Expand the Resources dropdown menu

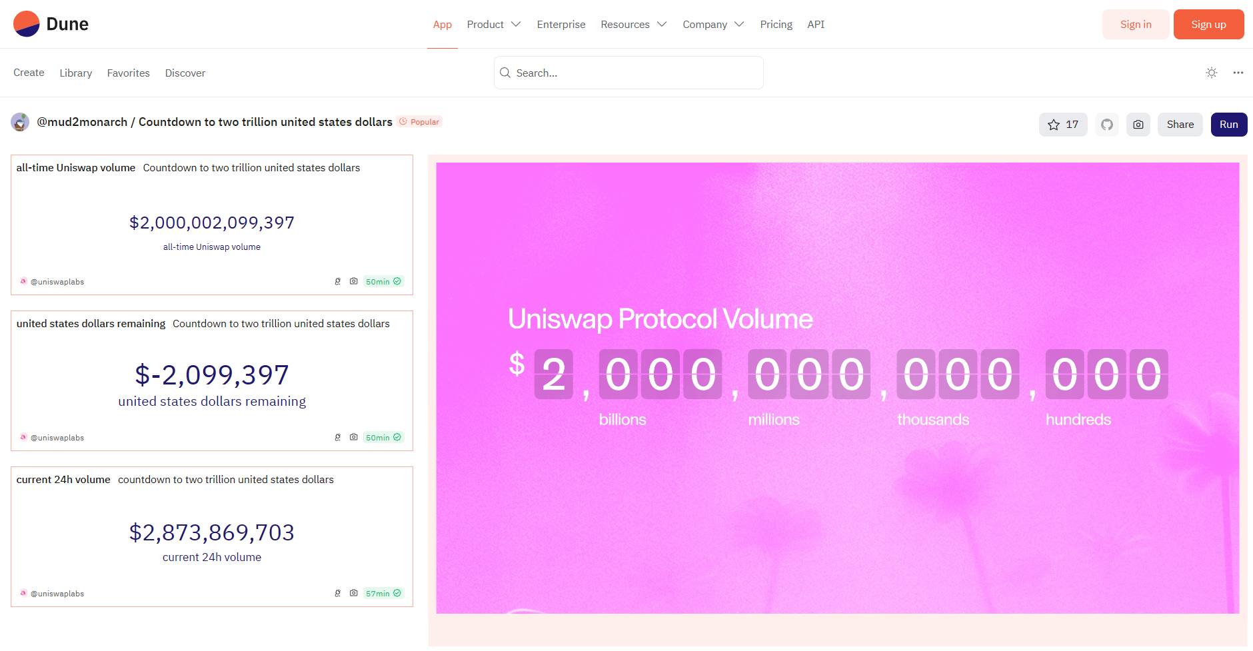click(633, 24)
